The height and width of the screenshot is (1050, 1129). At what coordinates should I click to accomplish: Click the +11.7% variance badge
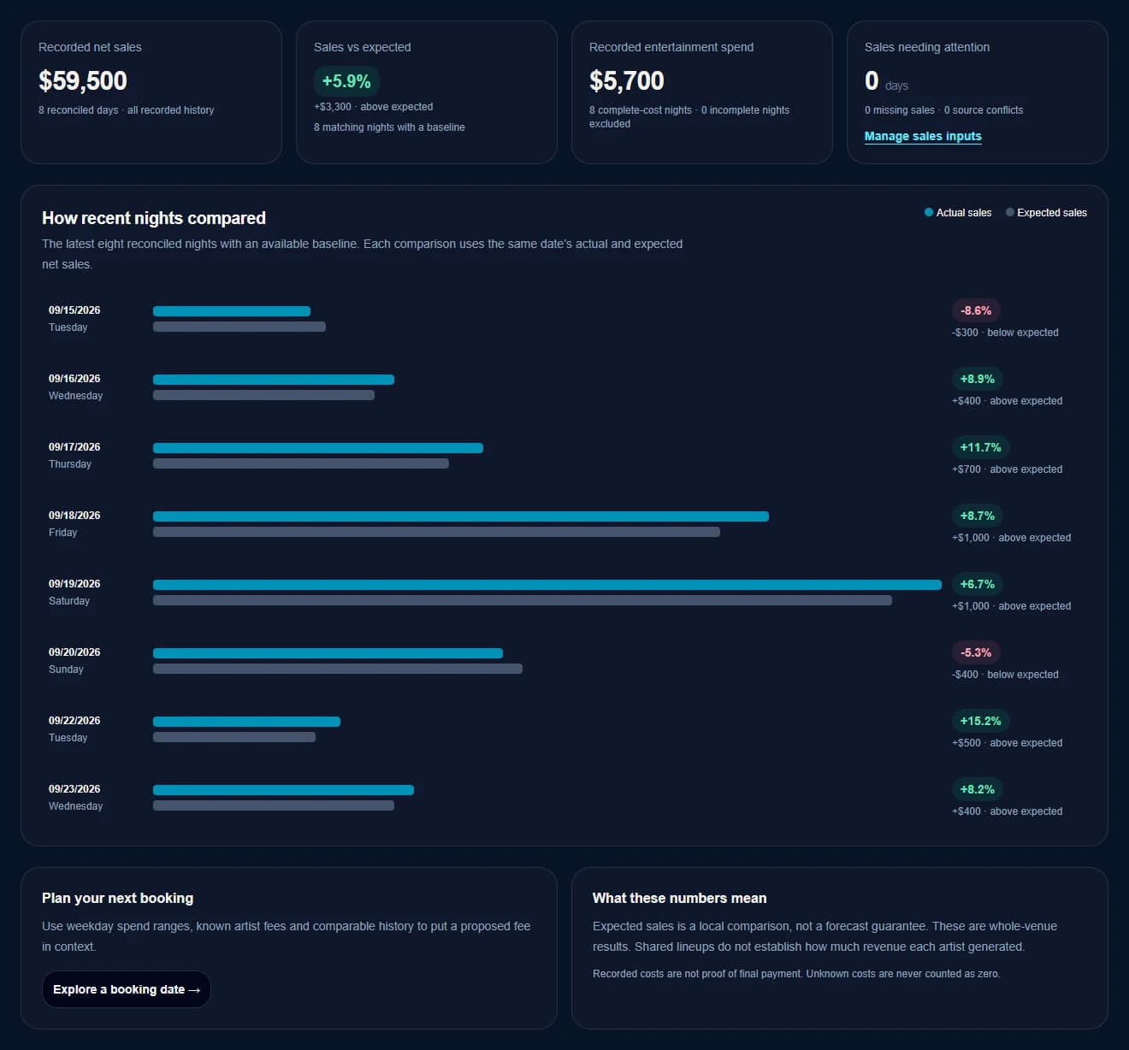[981, 447]
